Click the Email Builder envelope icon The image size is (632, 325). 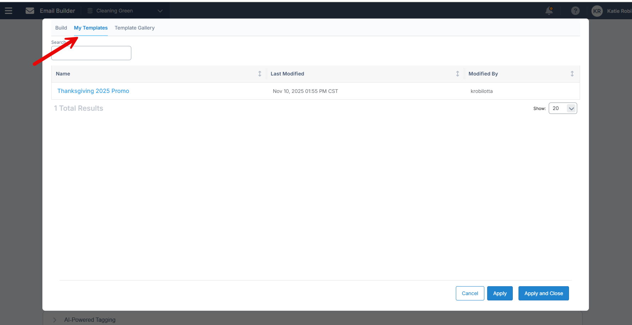pyautogui.click(x=30, y=11)
